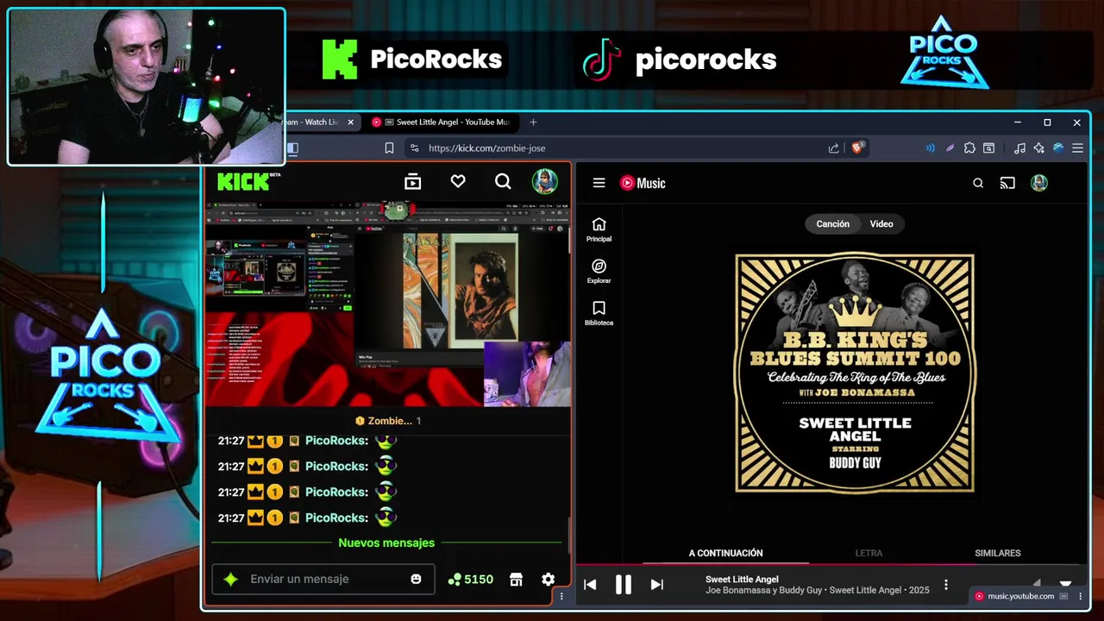1104x621 pixels.
Task: Go to the previous track
Action: pyautogui.click(x=590, y=585)
